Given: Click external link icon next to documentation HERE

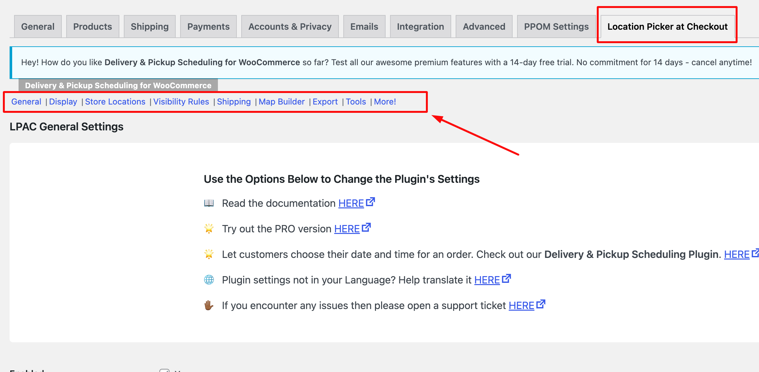Looking at the screenshot, I should [x=370, y=202].
